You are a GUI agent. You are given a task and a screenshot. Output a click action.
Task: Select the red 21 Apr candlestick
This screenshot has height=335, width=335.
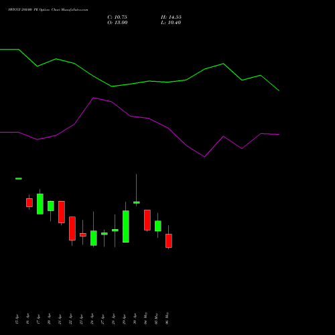point(62,212)
